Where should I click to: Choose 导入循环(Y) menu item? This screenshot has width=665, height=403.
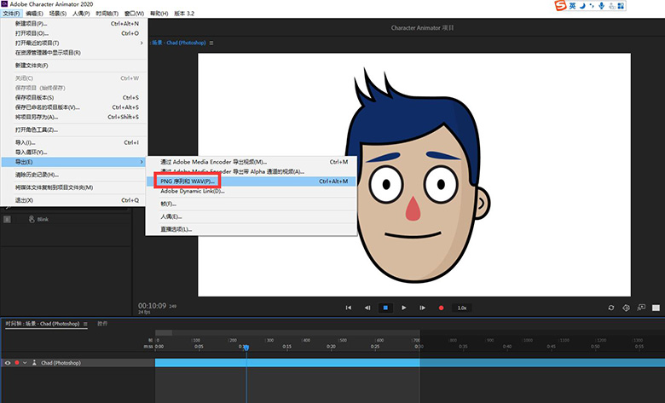74,153
